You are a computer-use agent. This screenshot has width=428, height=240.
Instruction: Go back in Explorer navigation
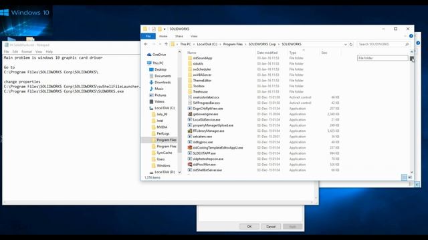pyautogui.click(x=146, y=44)
